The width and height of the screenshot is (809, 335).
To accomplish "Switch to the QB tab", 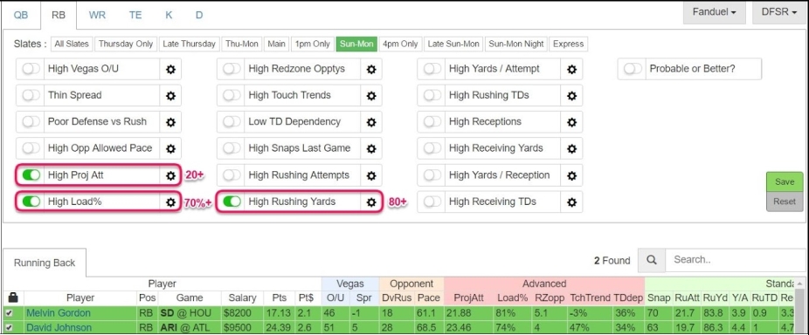I will coord(21,15).
